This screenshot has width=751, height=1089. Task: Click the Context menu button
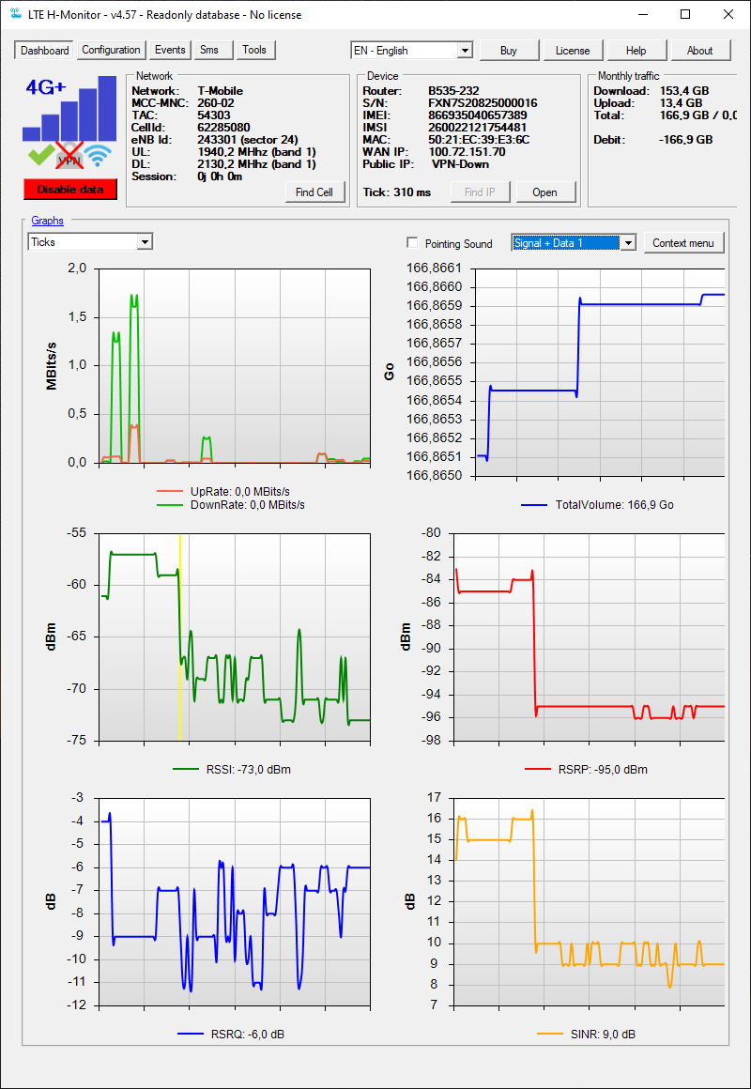click(684, 242)
